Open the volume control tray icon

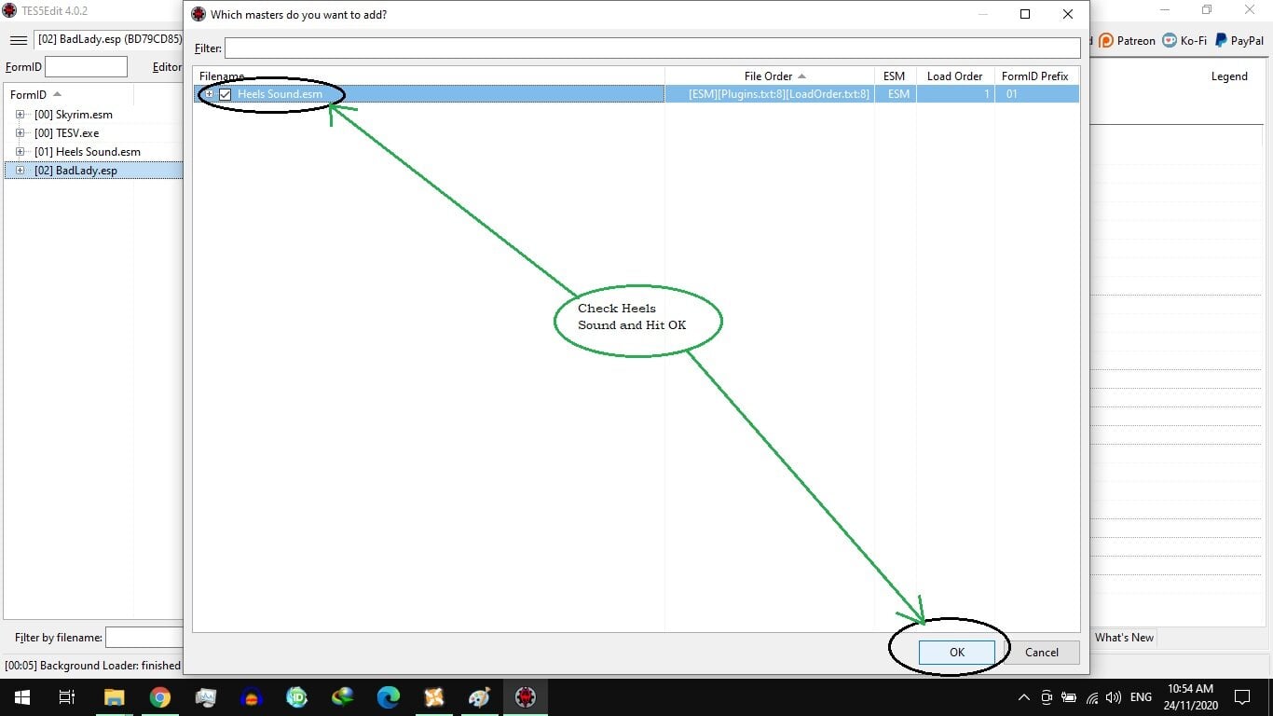click(1114, 697)
